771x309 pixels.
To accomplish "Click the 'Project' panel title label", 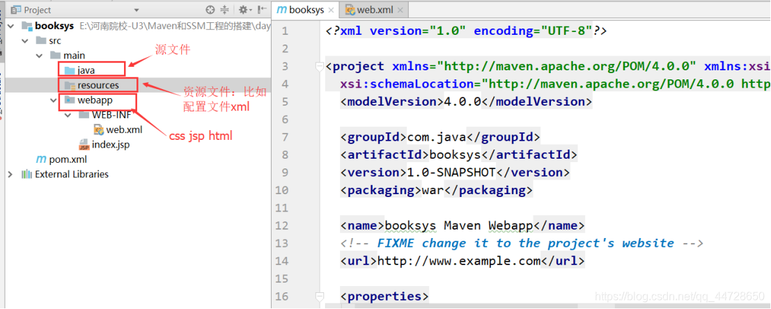I will click(x=38, y=10).
